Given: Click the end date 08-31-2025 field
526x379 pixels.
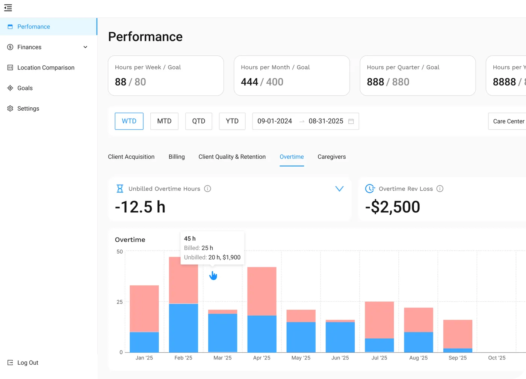Looking at the screenshot, I should [326, 121].
